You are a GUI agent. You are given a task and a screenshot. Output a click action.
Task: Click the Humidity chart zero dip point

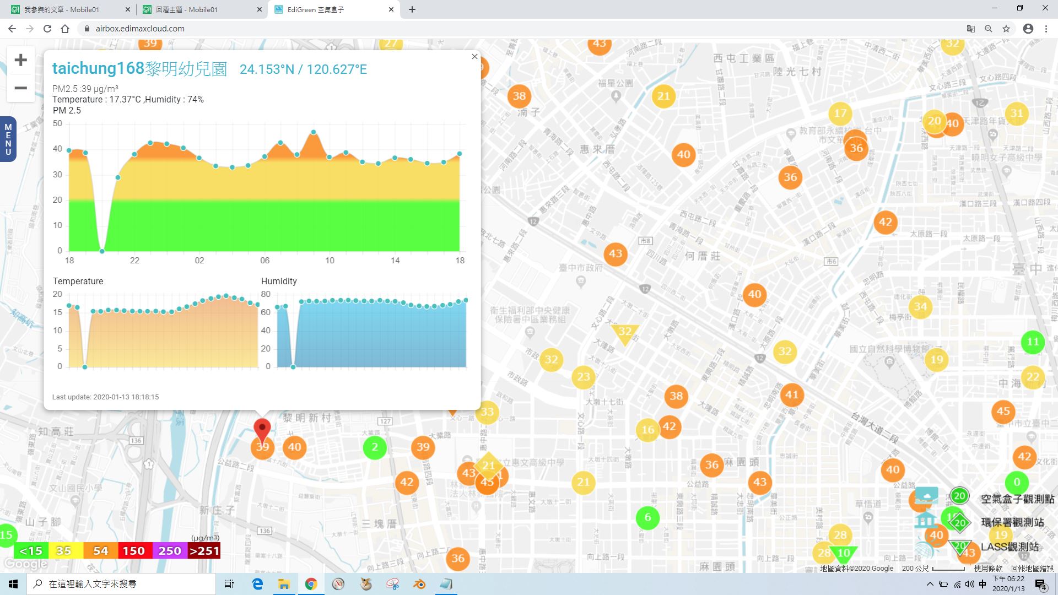coord(293,367)
